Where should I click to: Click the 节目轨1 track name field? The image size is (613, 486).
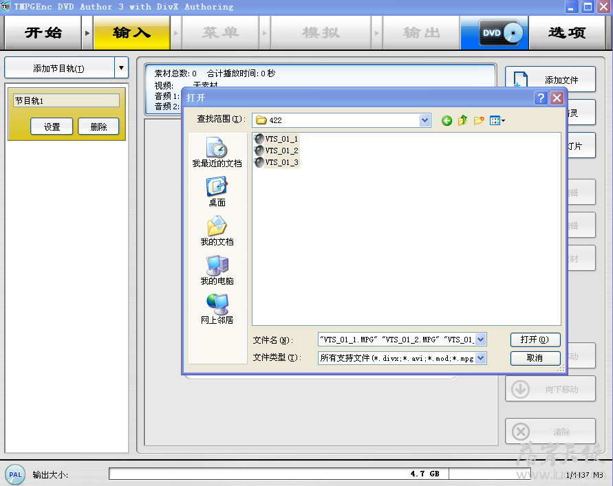(67, 101)
